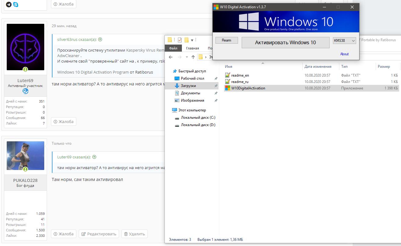Click the "Только что" timestamp
Viewport: 401px width, 246px height.
tap(61, 143)
